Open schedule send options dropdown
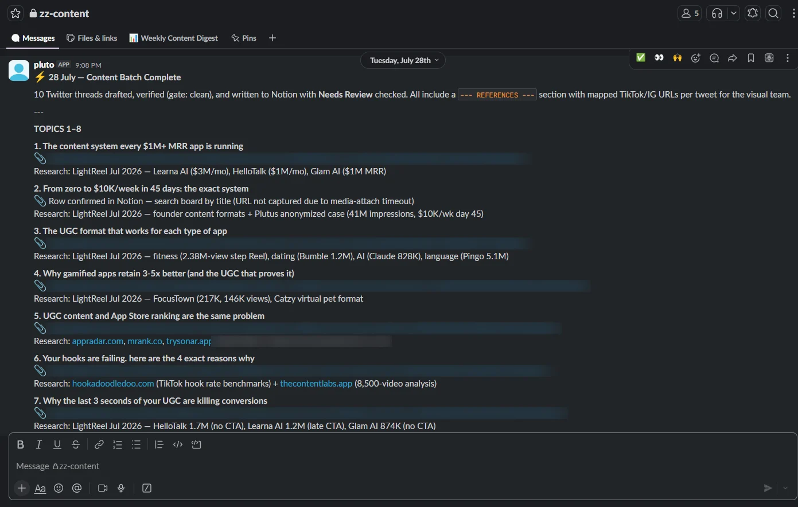 (785, 488)
